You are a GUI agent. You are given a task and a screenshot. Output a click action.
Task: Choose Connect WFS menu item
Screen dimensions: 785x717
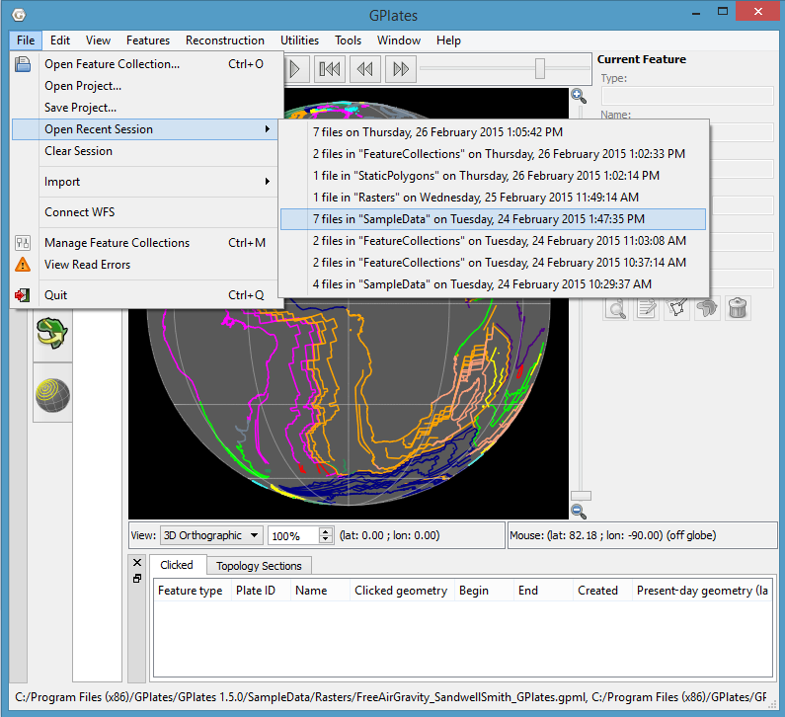pos(145,212)
